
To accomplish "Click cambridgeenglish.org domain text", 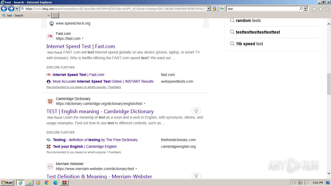I will tap(178, 146).
